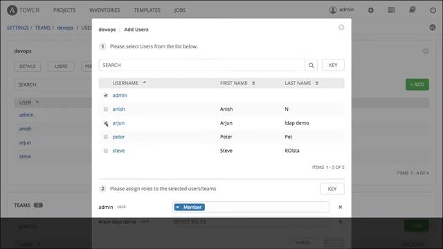The height and width of the screenshot is (249, 443).
Task: Open anish in background user list
Action: [25, 129]
